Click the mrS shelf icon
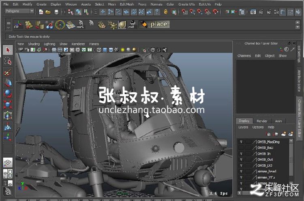The image size is (304, 201). tap(80, 25)
